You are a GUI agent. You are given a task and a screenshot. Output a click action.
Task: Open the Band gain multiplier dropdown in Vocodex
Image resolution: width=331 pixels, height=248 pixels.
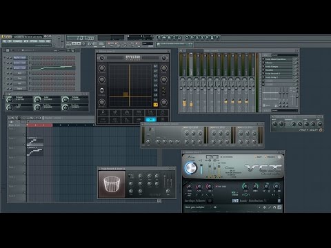198,207
